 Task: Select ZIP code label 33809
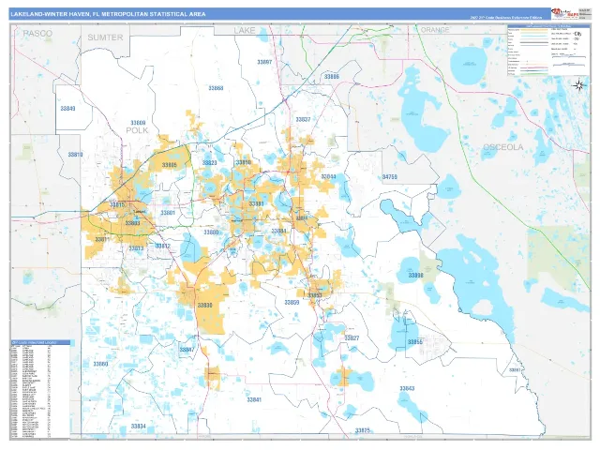pos(138,123)
